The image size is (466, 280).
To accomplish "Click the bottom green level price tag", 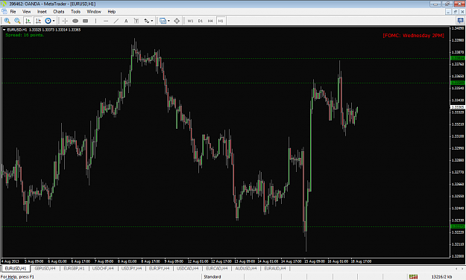I will pyautogui.click(x=458, y=226).
